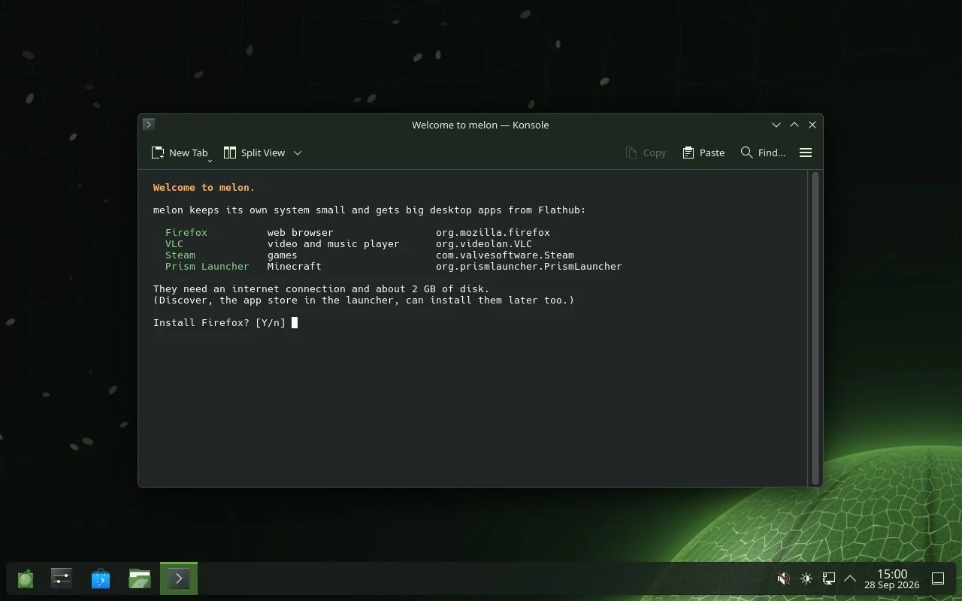Open the file manager from taskbar
The image size is (962, 601).
pos(140,578)
